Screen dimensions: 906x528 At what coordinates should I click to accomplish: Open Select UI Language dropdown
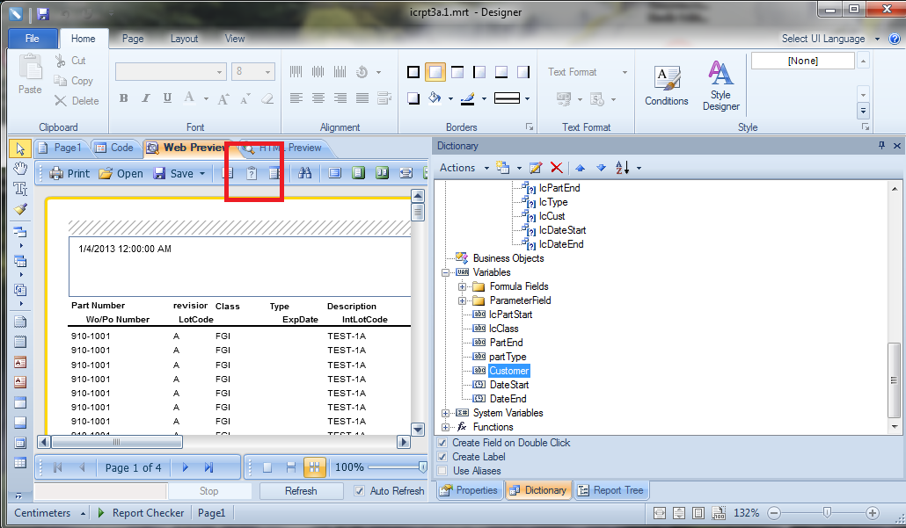(x=831, y=39)
